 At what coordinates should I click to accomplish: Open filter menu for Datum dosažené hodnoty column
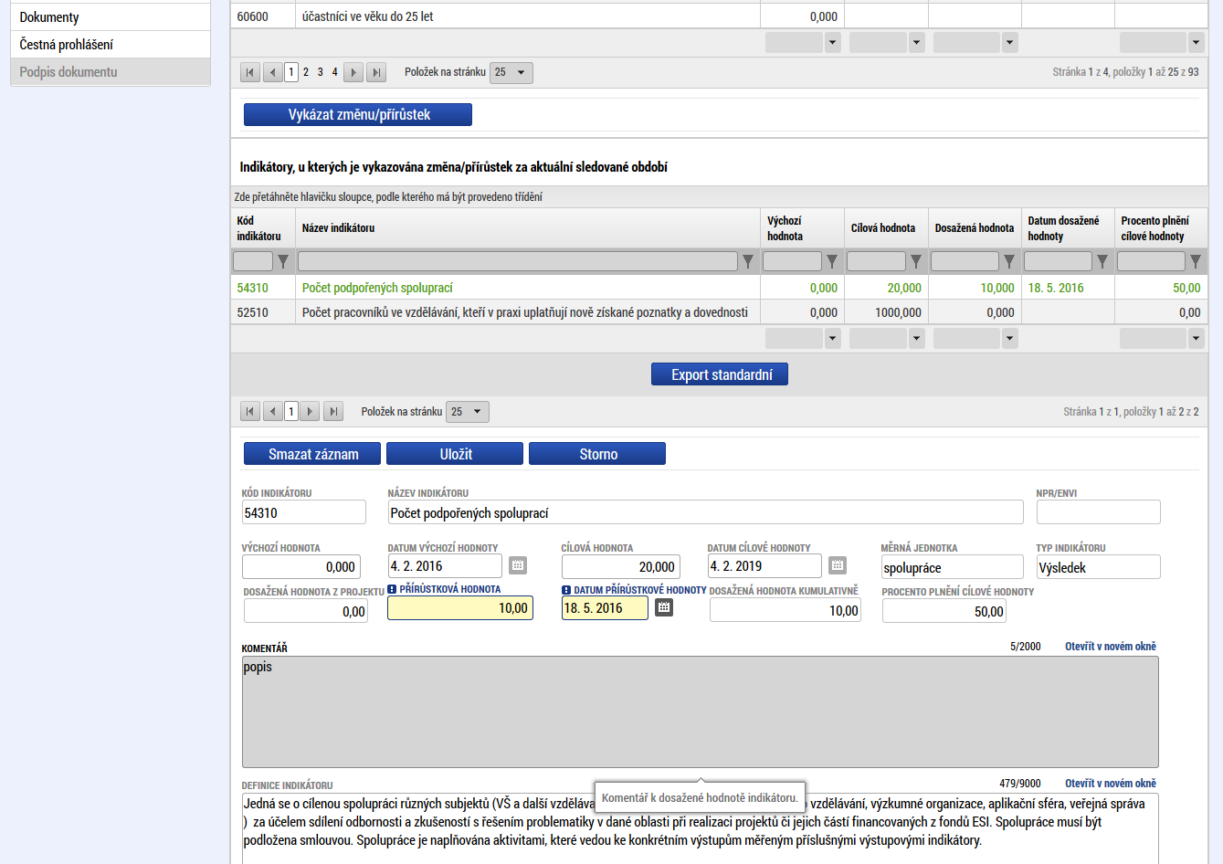(x=1102, y=261)
